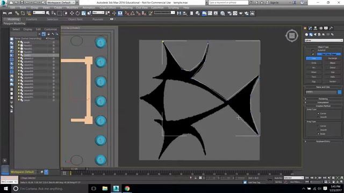The height and width of the screenshot is (193, 344).
Task: Toggle the Angle Snap icon
Action: (133, 13)
